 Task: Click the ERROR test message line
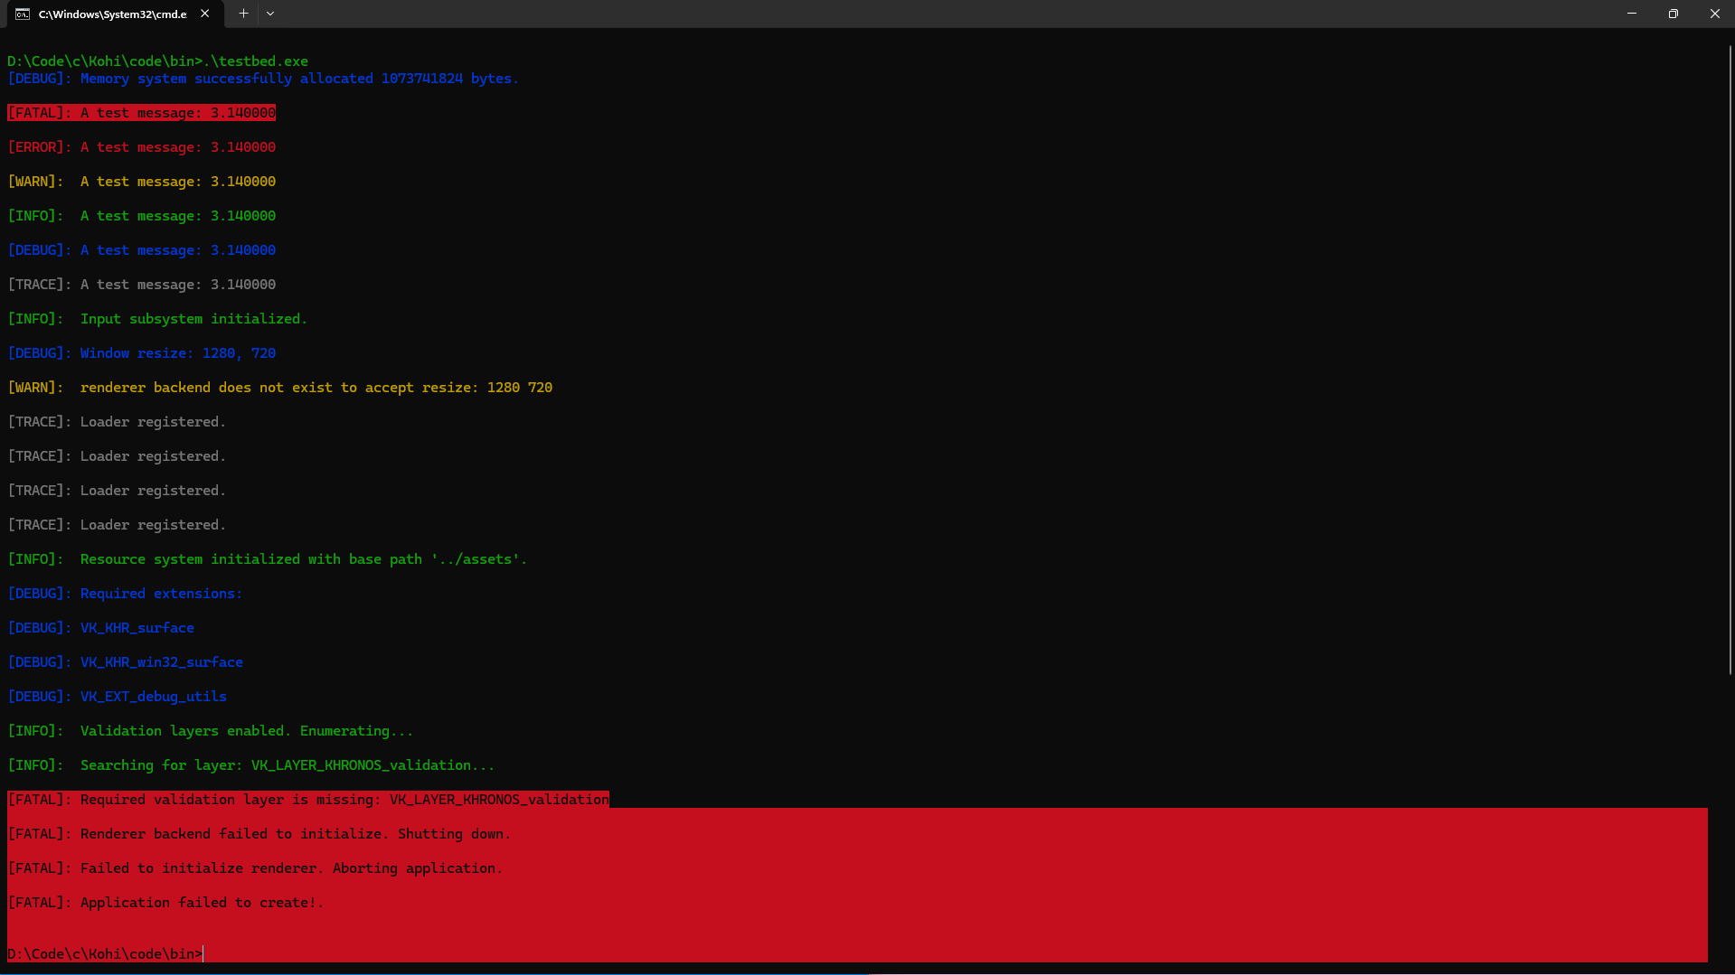[142, 147]
